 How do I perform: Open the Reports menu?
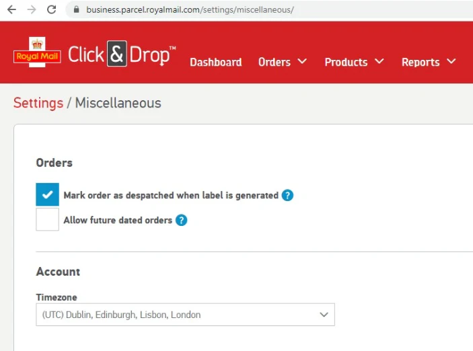pyautogui.click(x=429, y=62)
